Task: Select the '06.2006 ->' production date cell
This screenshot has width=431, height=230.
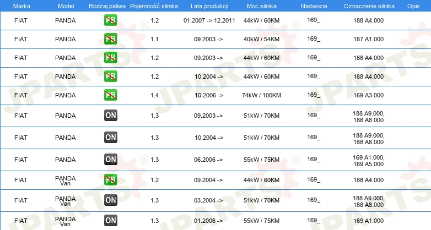Action: (208, 160)
